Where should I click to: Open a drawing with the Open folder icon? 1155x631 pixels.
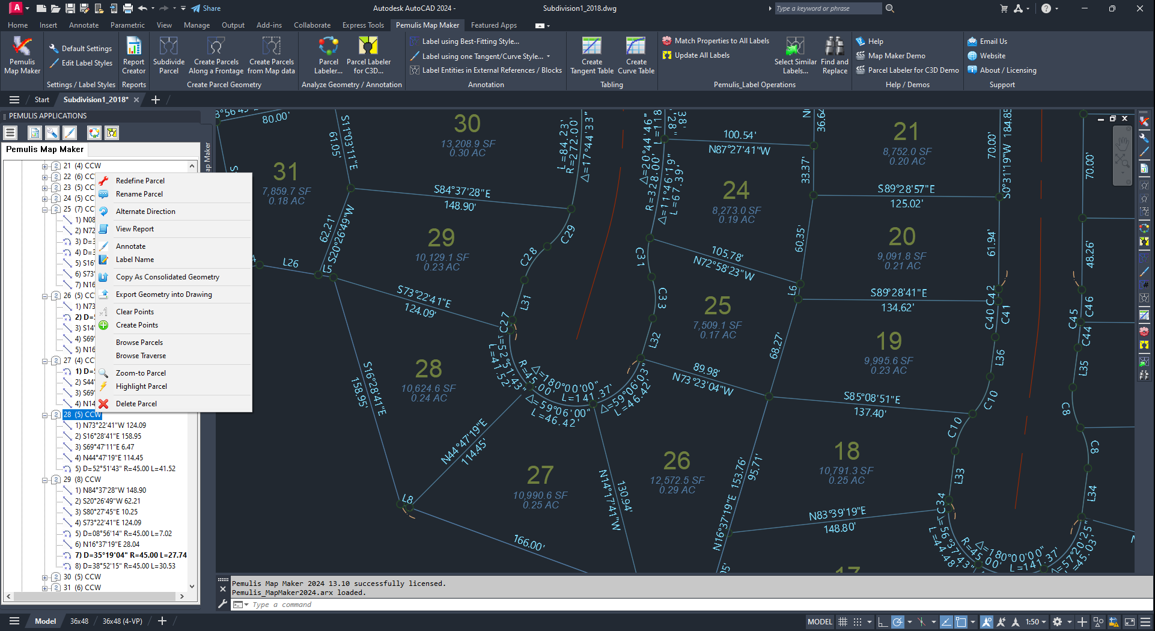[55, 8]
